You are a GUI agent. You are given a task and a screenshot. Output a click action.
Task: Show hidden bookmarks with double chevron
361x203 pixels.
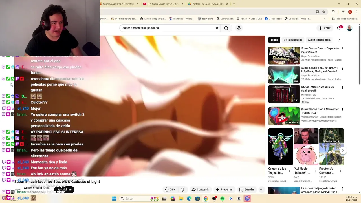[325, 19]
